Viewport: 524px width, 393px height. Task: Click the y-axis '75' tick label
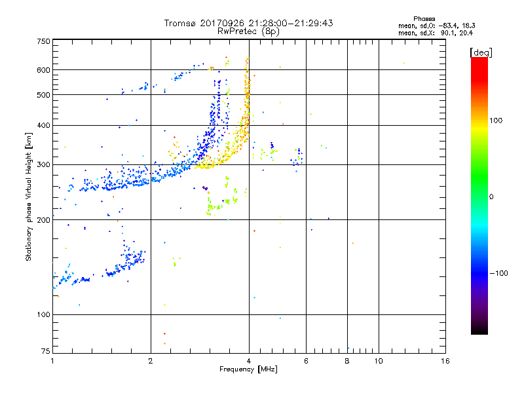(x=46, y=351)
